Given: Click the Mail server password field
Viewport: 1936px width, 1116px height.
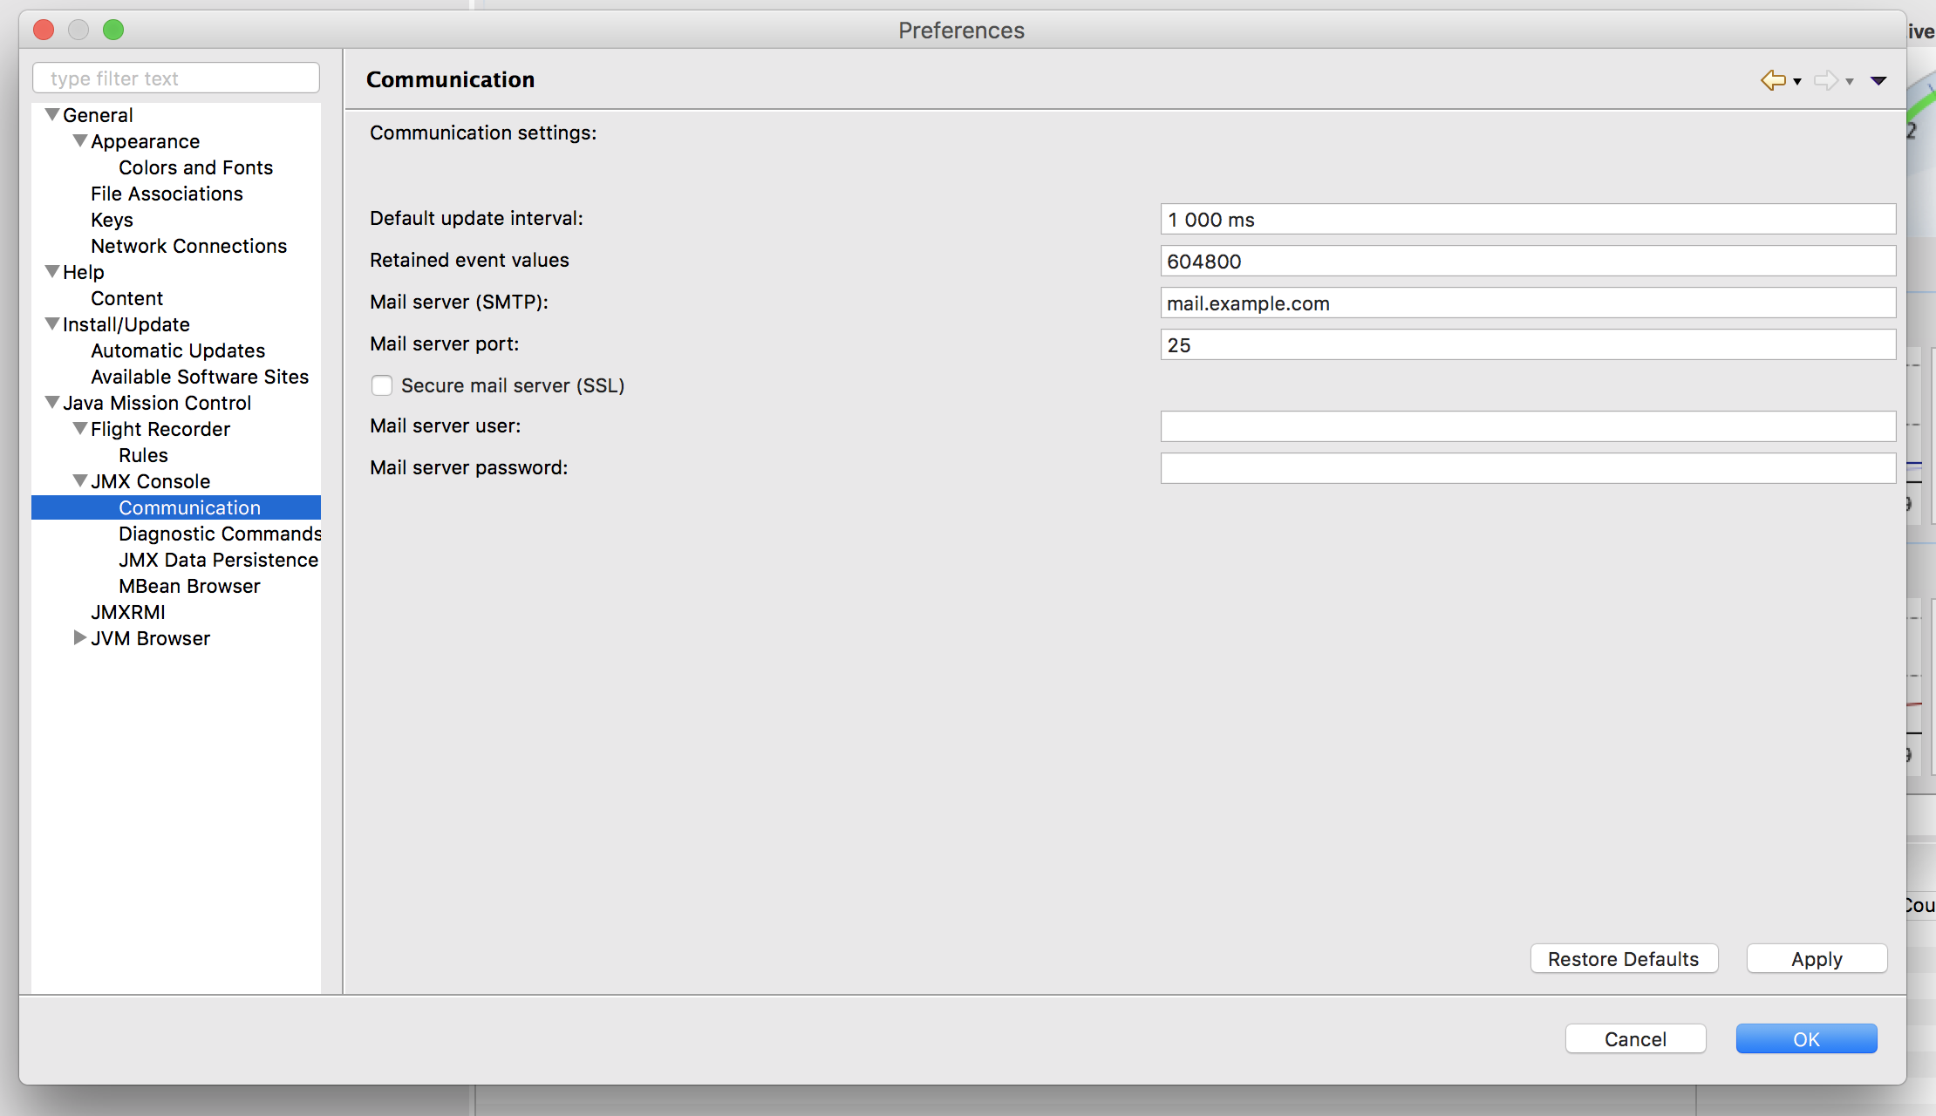Looking at the screenshot, I should click(x=1527, y=468).
